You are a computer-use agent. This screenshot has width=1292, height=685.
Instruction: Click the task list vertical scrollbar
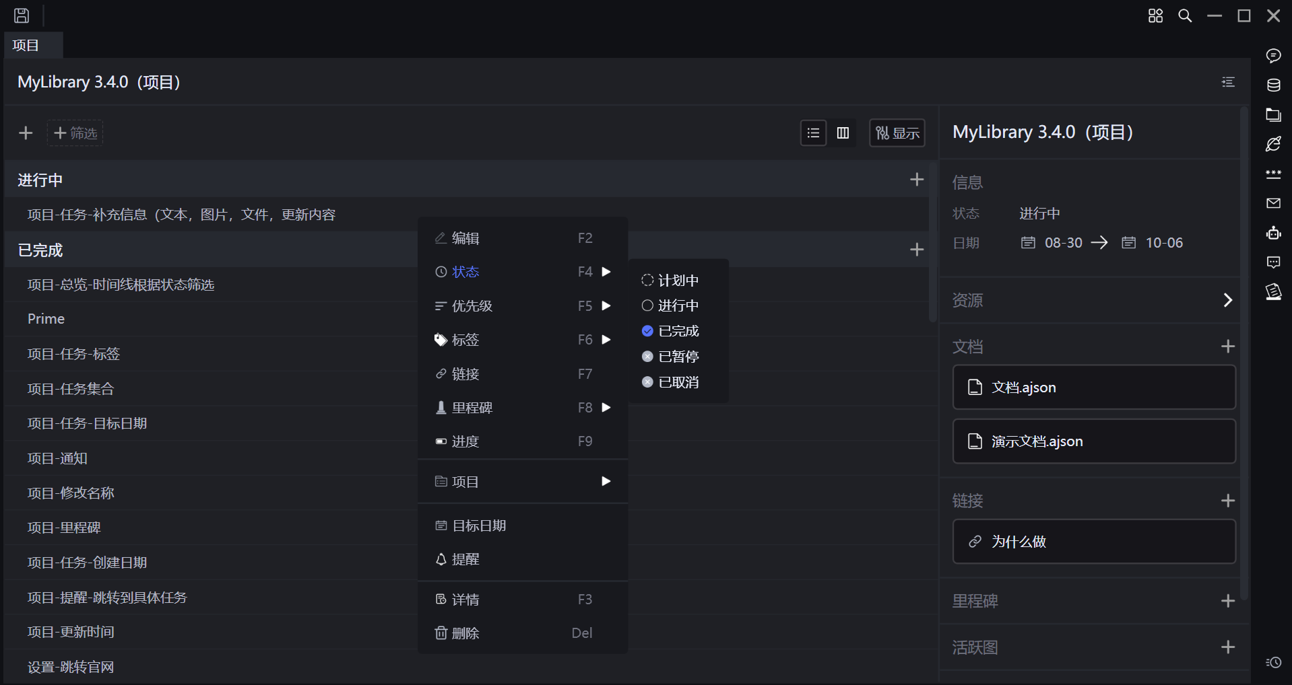(x=933, y=242)
